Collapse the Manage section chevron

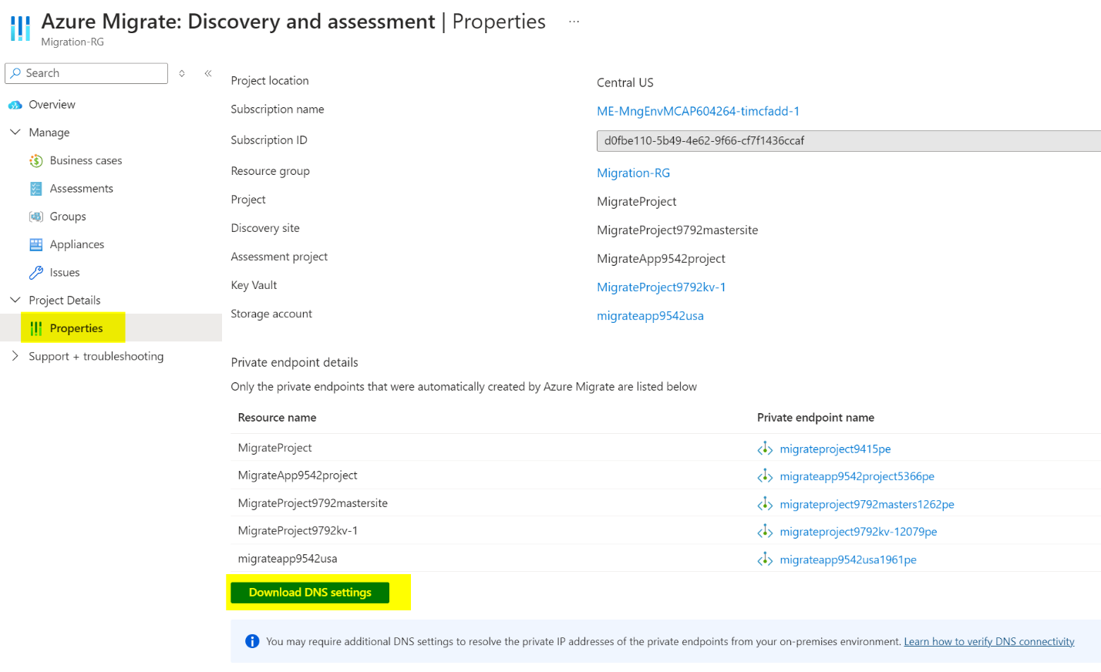coord(15,133)
